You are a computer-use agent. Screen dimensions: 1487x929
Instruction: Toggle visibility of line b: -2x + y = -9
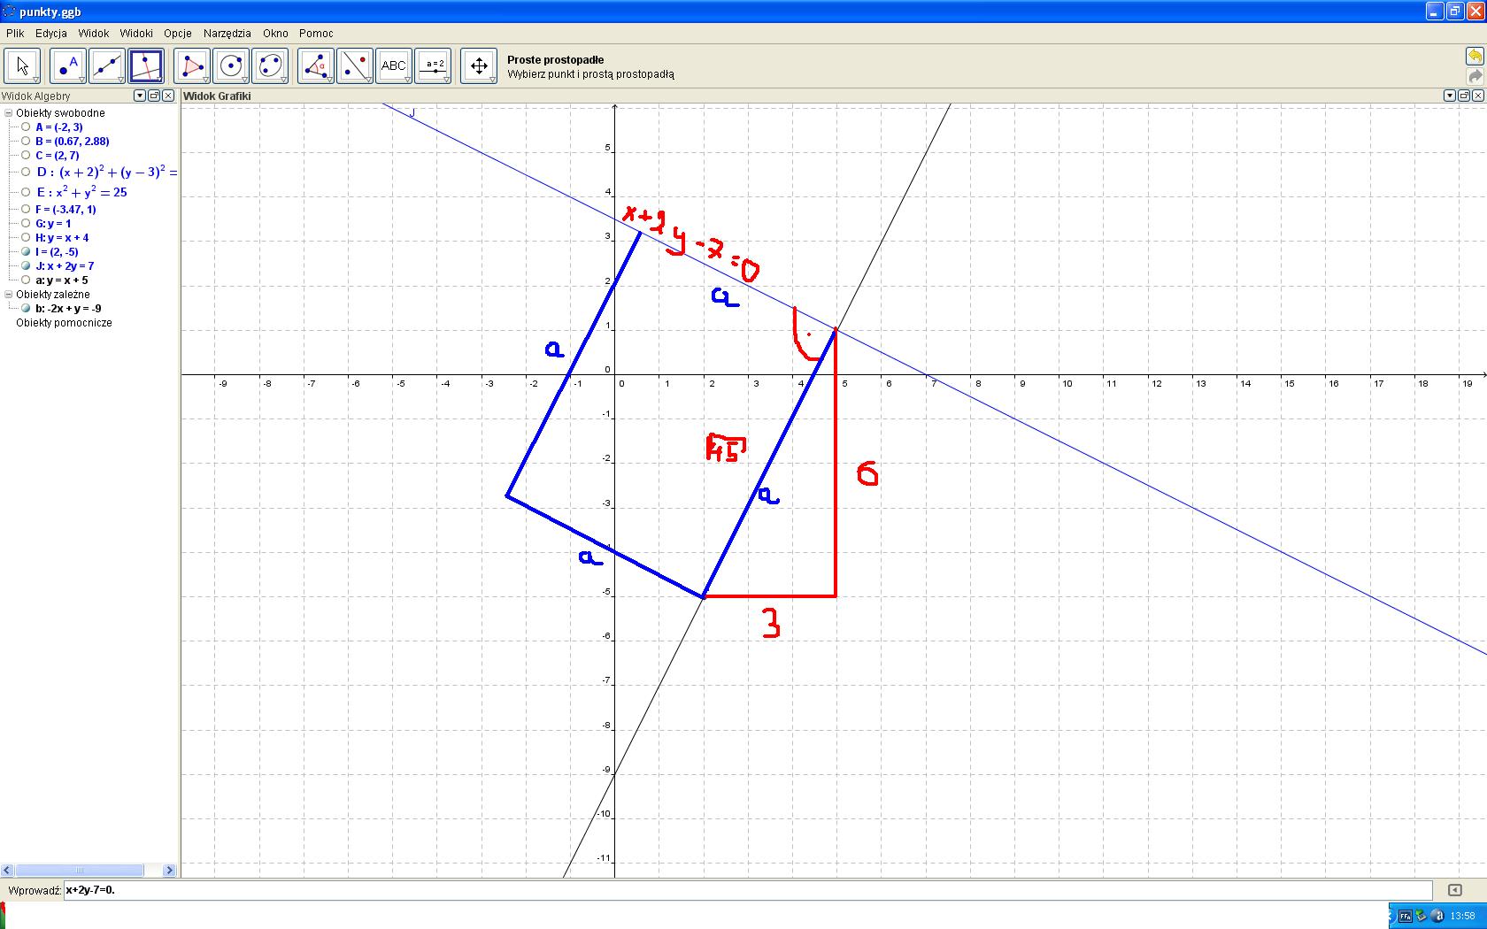point(27,308)
